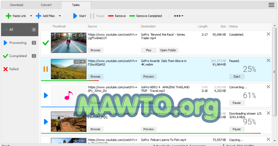Click the source URL ending UgfTw6HeOJY
This screenshot has width=278, height=146.
113,36
